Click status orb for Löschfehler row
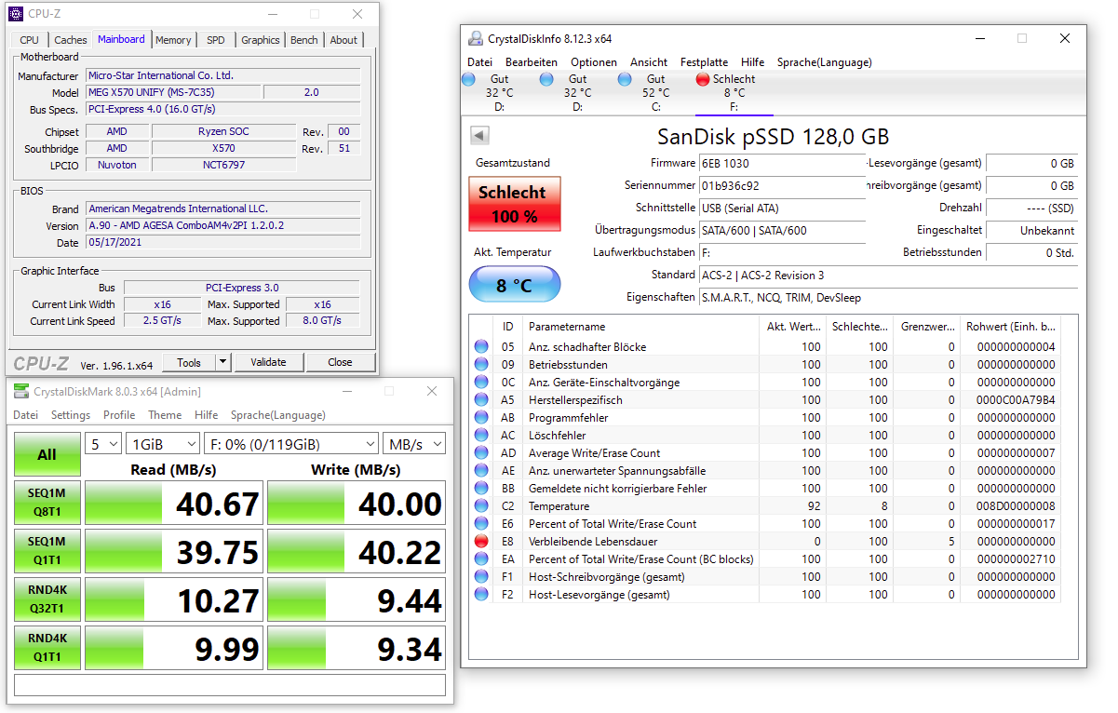Image resolution: width=1118 pixels, height=713 pixels. point(481,435)
